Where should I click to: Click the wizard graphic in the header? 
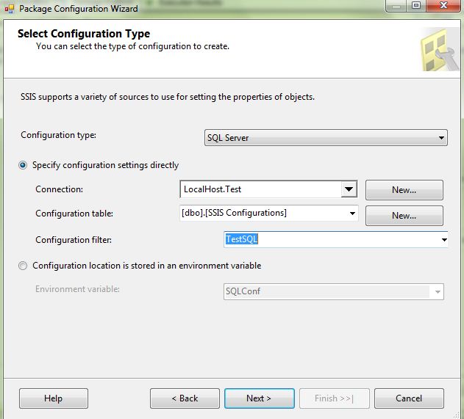[x=440, y=49]
